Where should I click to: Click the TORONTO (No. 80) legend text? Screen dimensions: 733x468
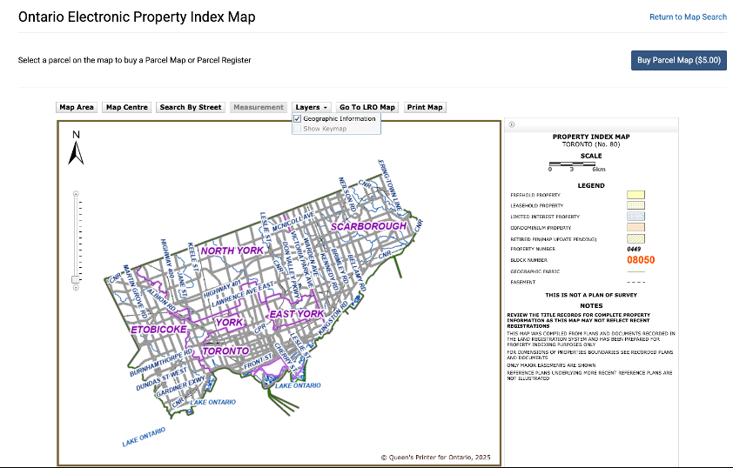(591, 144)
